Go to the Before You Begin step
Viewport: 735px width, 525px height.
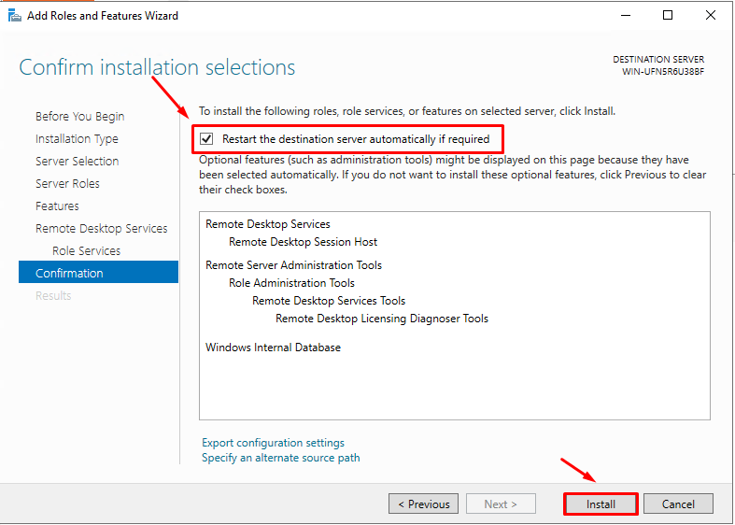79,117
